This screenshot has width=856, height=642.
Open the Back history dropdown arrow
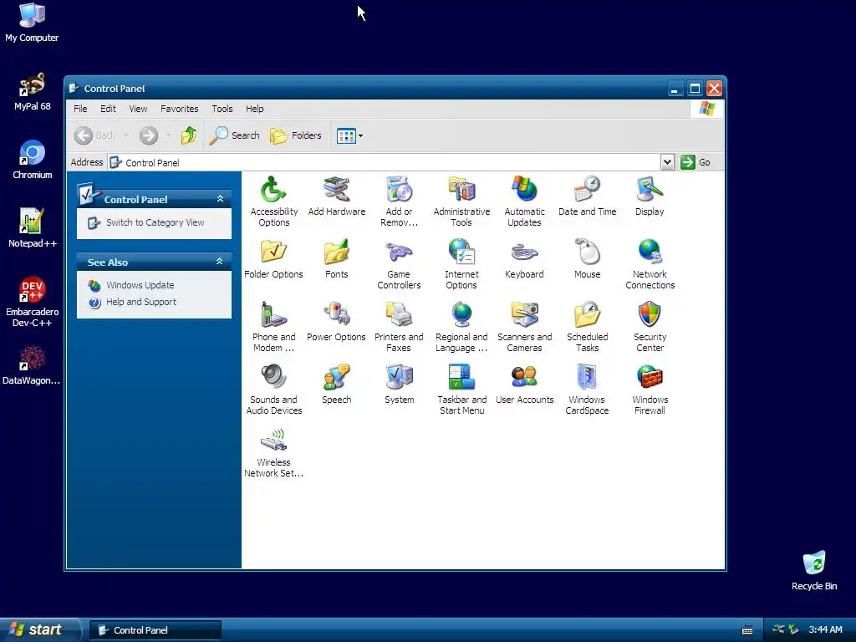pyautogui.click(x=125, y=135)
